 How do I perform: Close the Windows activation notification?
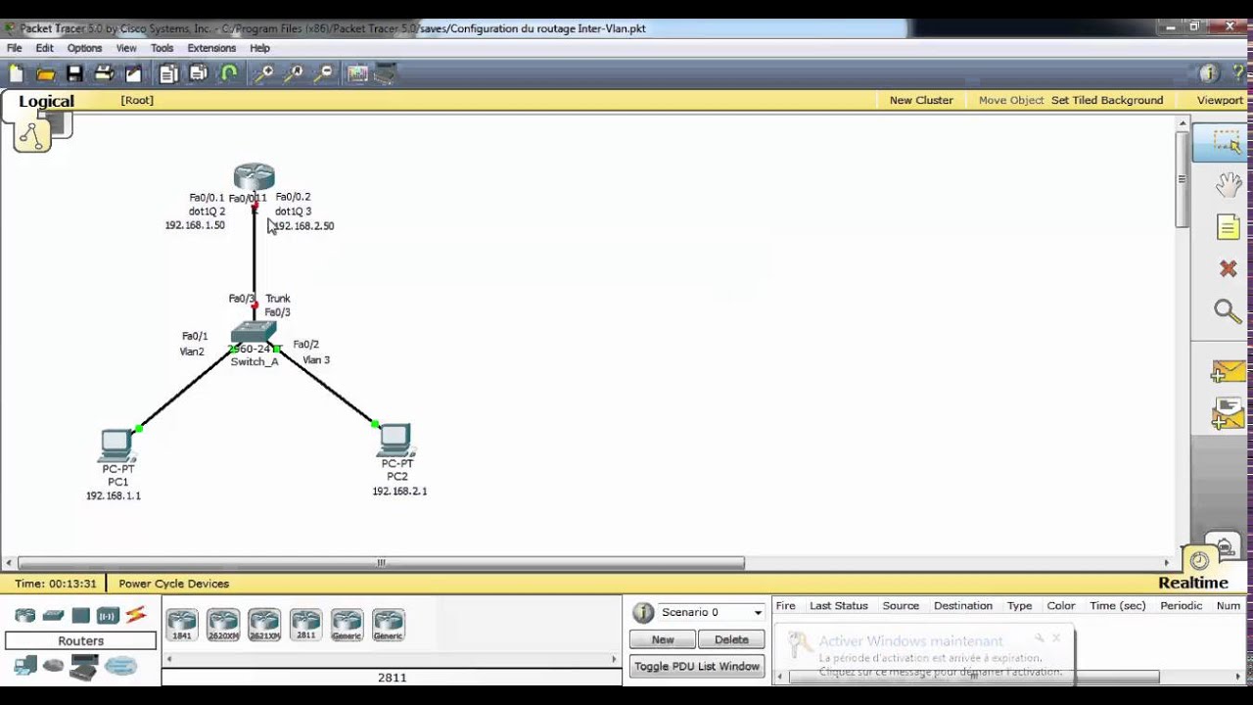[x=1056, y=638]
